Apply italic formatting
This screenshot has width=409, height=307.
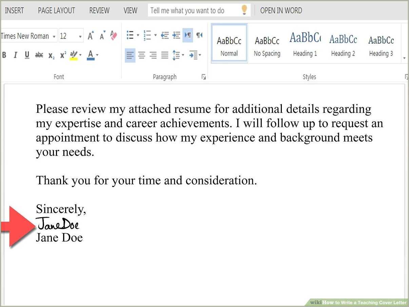pyautogui.click(x=15, y=55)
